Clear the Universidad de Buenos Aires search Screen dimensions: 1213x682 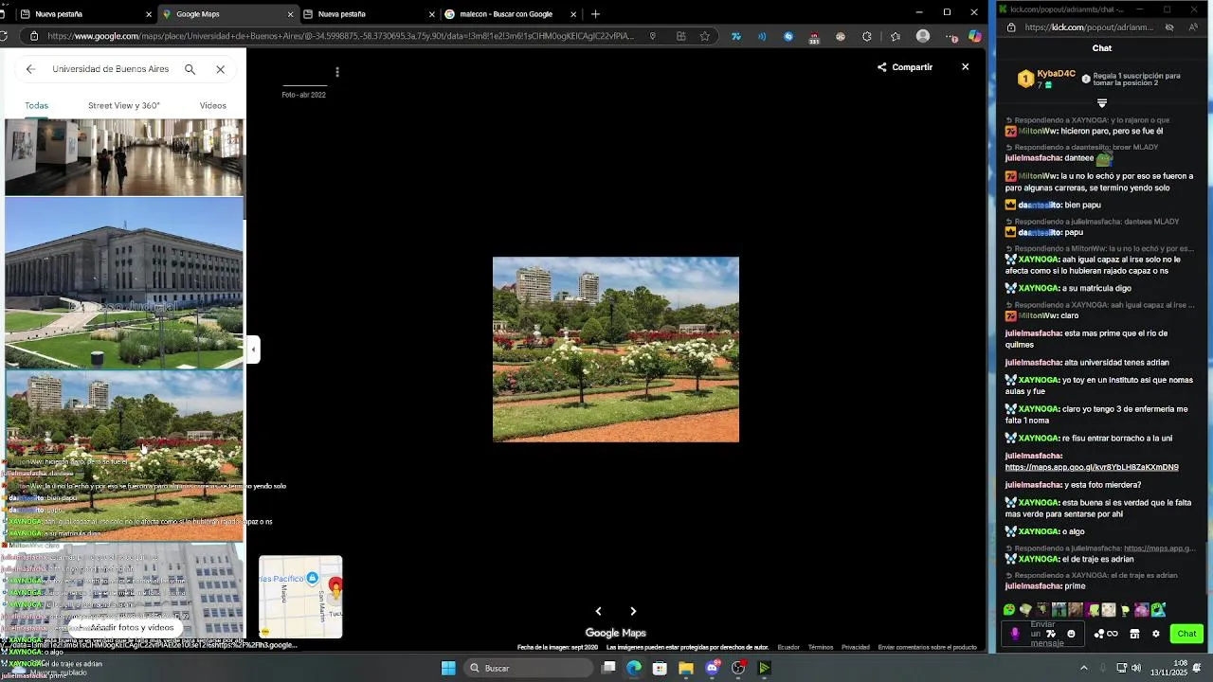(x=220, y=69)
